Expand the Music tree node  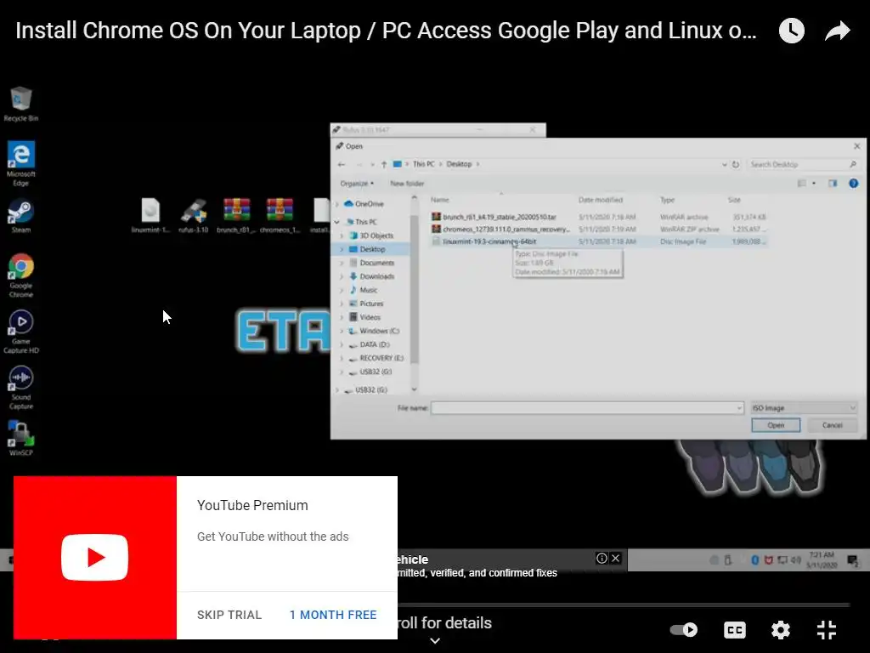pyautogui.click(x=342, y=290)
